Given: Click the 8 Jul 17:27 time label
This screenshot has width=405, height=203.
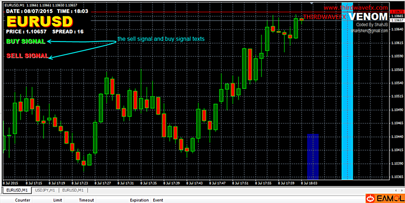Looking at the screenshot, I should [x=103, y=183].
